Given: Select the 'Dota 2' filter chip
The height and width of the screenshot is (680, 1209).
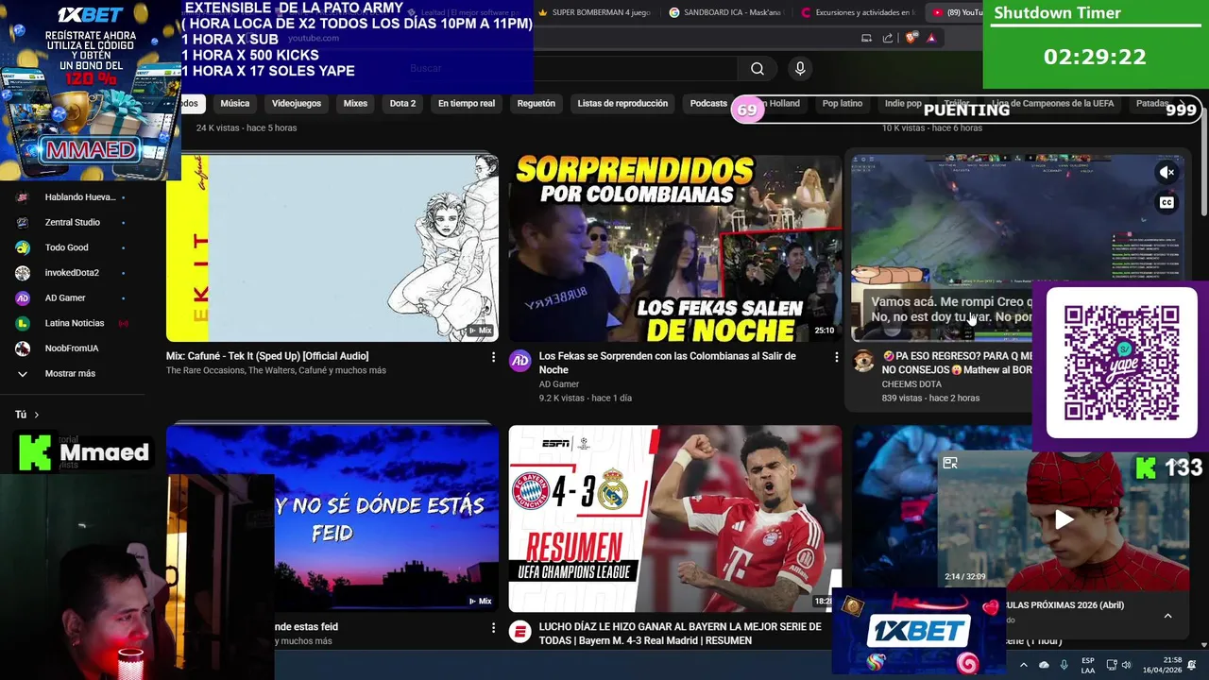Looking at the screenshot, I should (402, 103).
